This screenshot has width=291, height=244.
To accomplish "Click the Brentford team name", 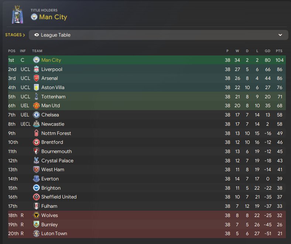I will point(52,142).
